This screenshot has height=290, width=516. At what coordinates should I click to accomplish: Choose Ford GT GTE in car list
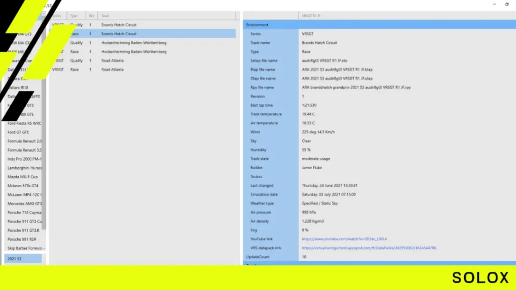[18, 132]
